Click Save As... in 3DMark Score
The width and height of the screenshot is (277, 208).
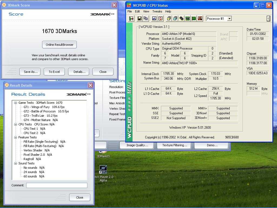tap(30, 71)
